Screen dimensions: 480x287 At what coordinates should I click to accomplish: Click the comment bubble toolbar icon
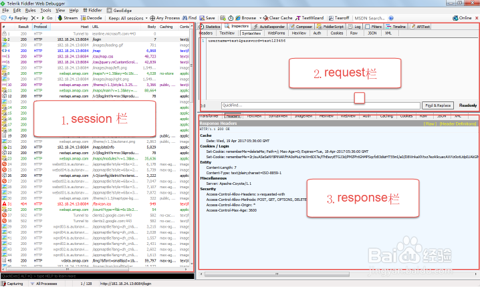(3, 18)
